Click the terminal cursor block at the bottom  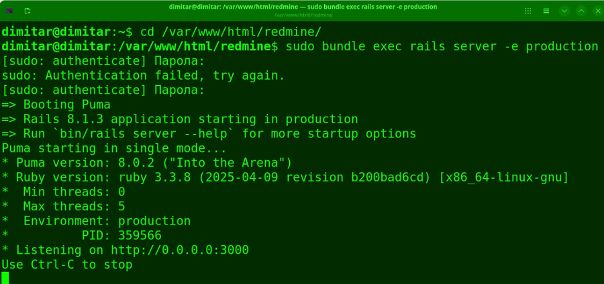click(5, 278)
